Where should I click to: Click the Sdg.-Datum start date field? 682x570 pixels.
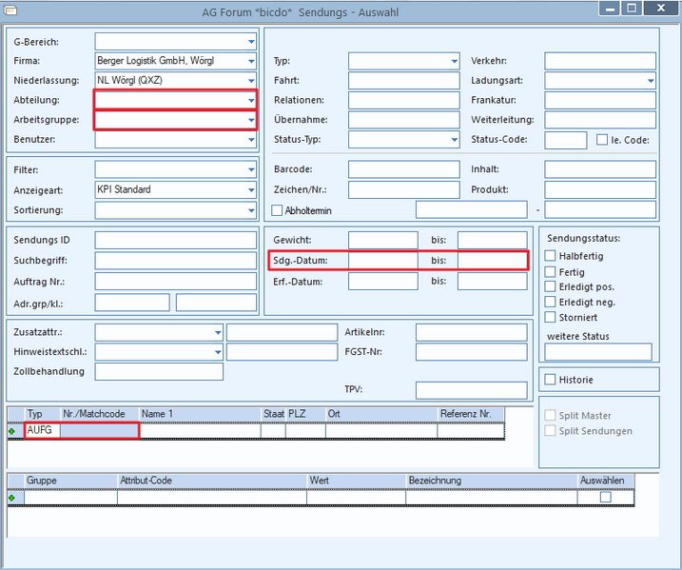coord(383,260)
